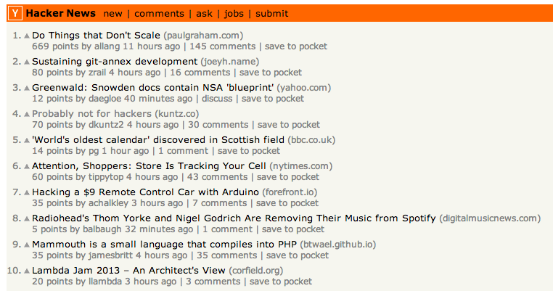View user daegloe's profile

pyautogui.click(x=105, y=99)
